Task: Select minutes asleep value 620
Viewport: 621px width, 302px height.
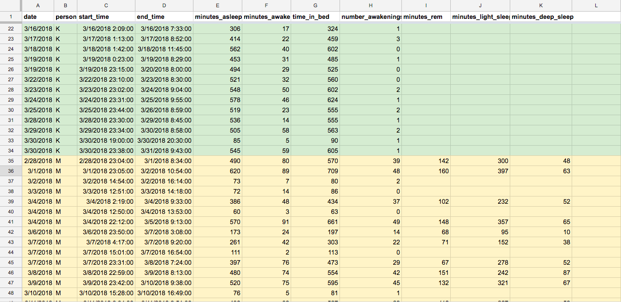Action: [217, 171]
